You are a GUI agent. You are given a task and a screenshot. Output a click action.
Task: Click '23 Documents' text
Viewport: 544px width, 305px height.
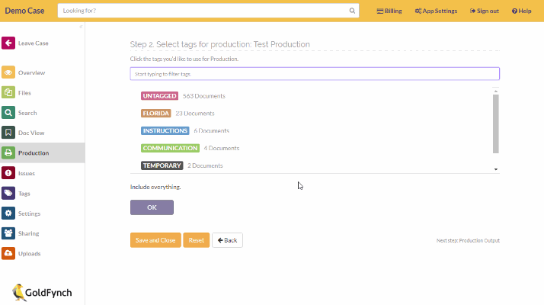195,114
